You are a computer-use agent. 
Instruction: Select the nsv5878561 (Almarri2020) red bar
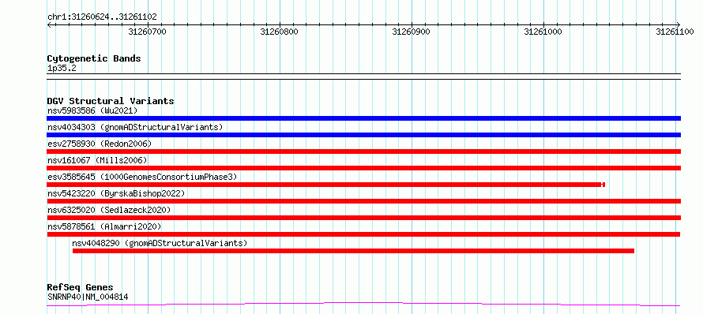pyautogui.click(x=363, y=234)
